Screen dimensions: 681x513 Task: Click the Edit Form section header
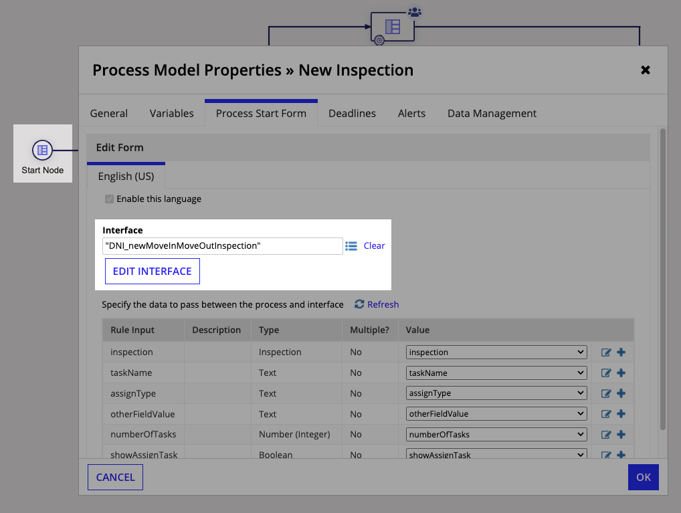click(369, 148)
